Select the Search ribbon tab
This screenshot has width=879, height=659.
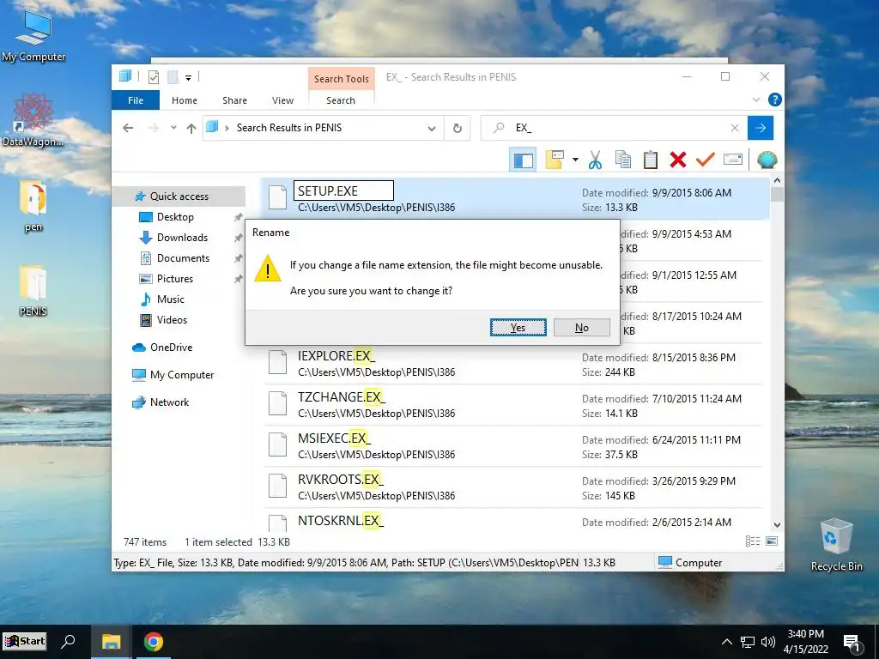341,100
